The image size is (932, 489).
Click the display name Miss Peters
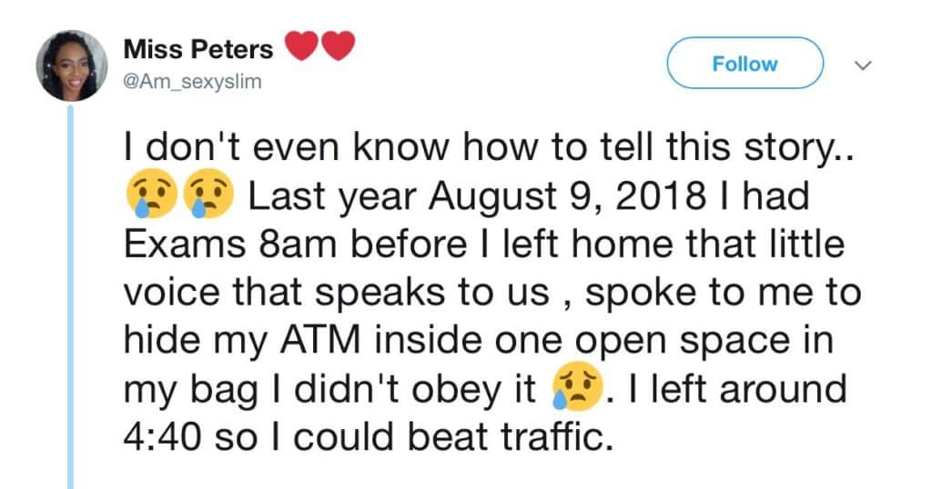pos(199,49)
